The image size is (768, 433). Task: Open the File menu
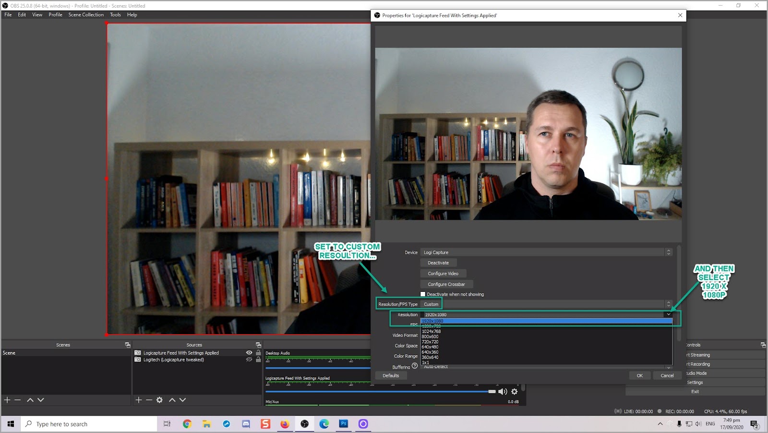pos(8,15)
